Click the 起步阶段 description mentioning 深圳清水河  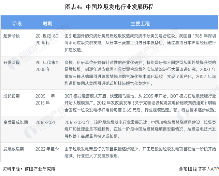point(140,42)
